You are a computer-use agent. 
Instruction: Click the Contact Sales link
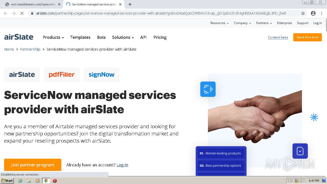click(278, 37)
